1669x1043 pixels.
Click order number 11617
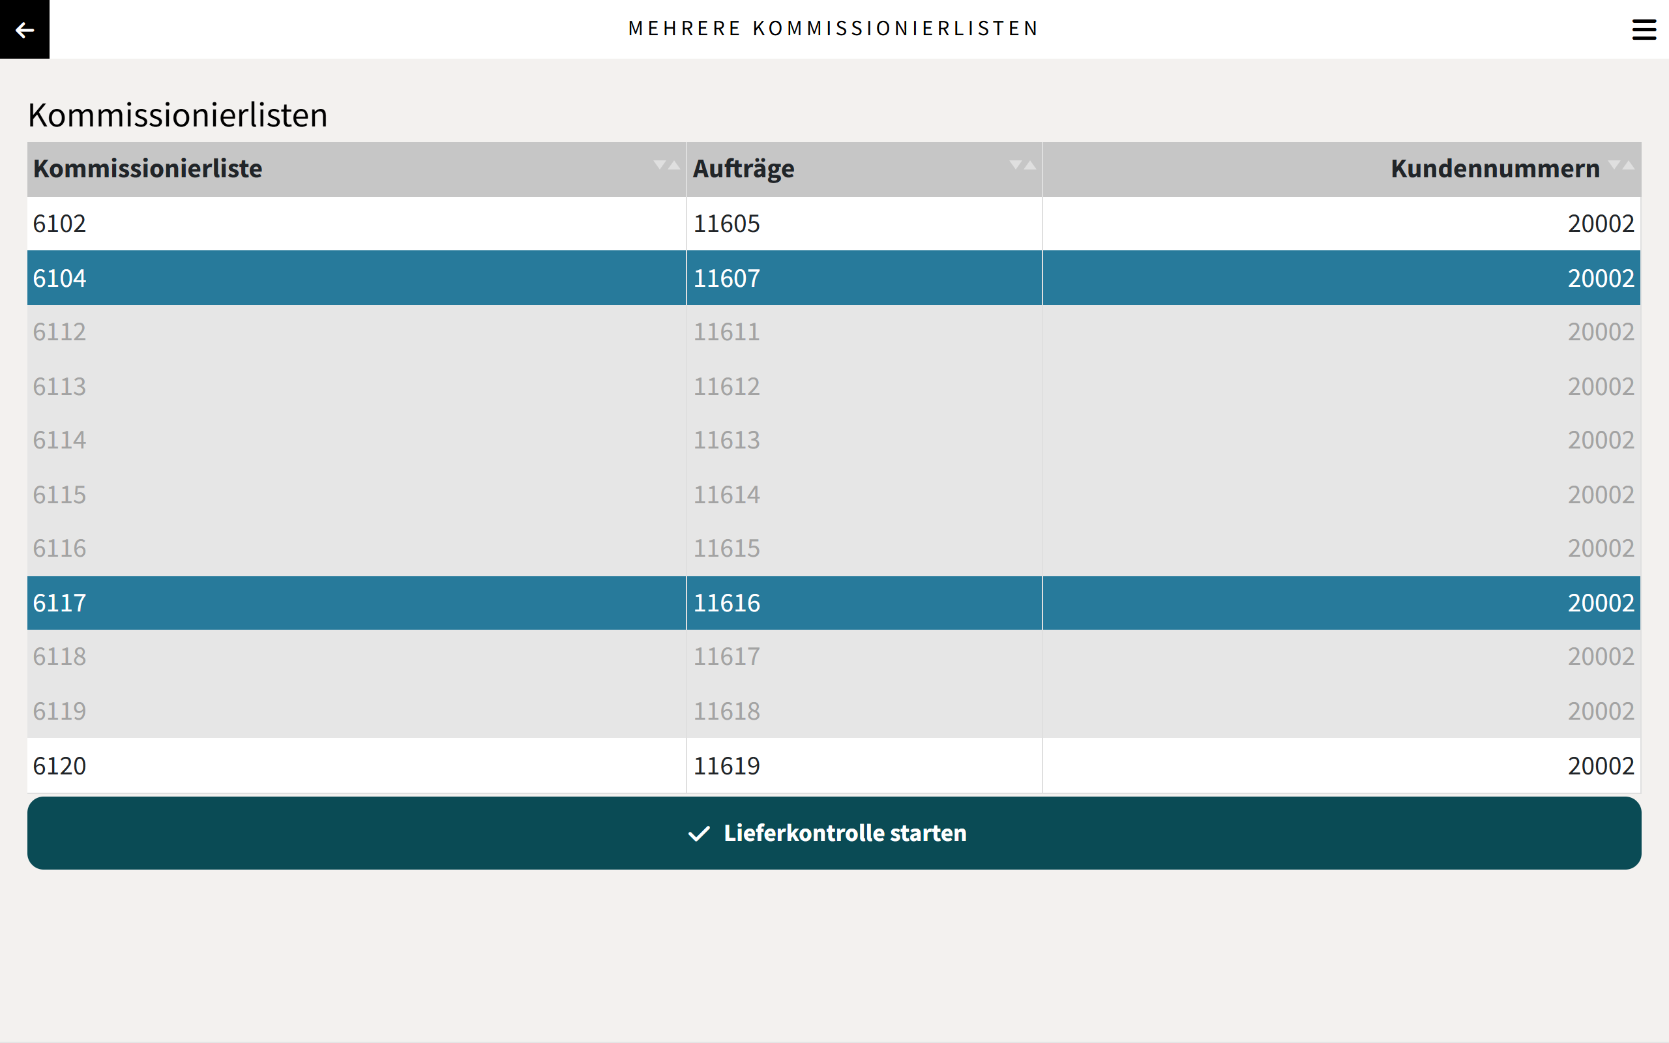(726, 656)
